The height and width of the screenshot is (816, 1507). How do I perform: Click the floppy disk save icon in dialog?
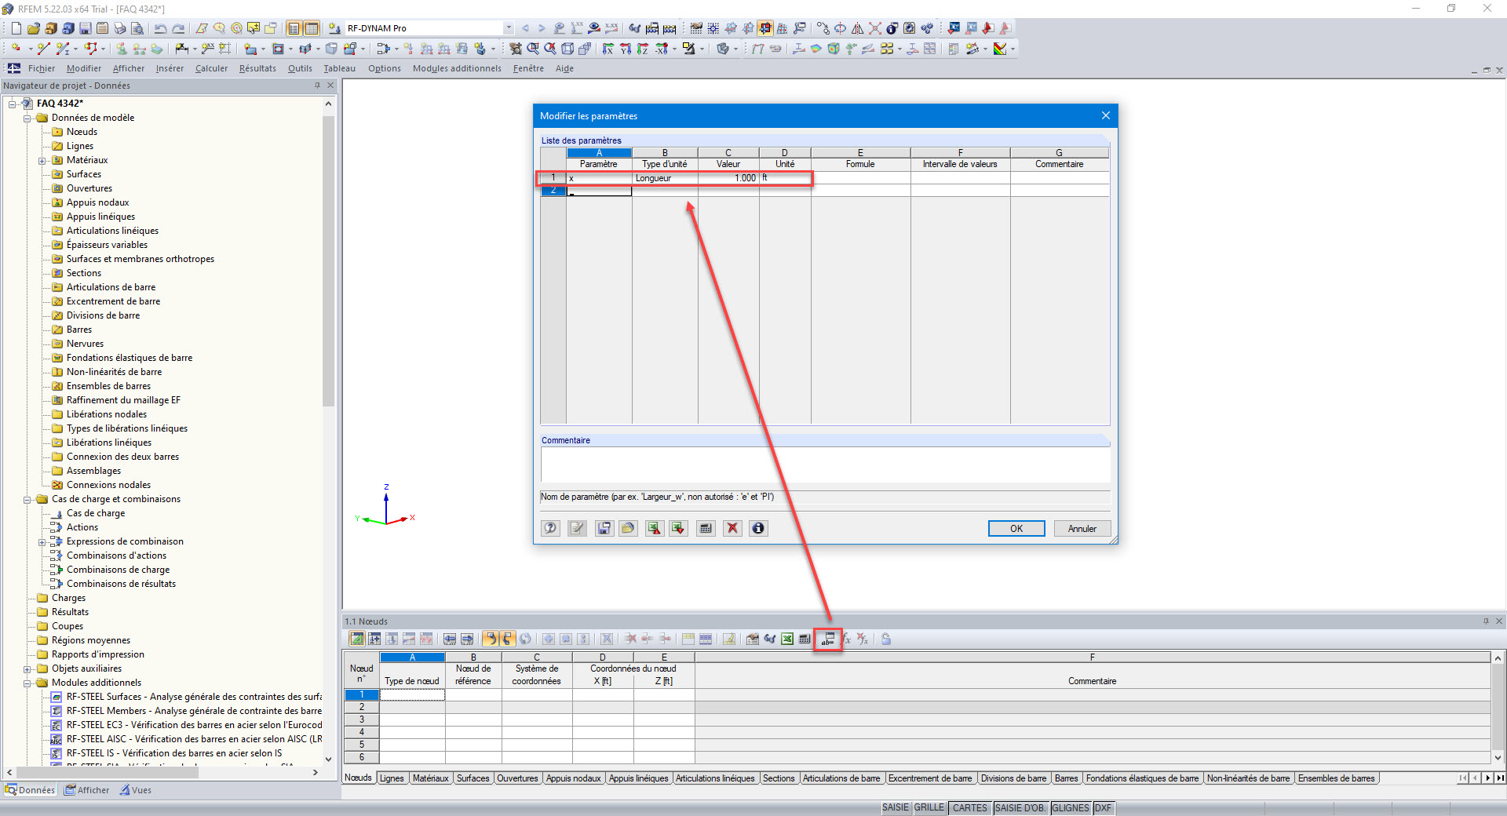604,528
